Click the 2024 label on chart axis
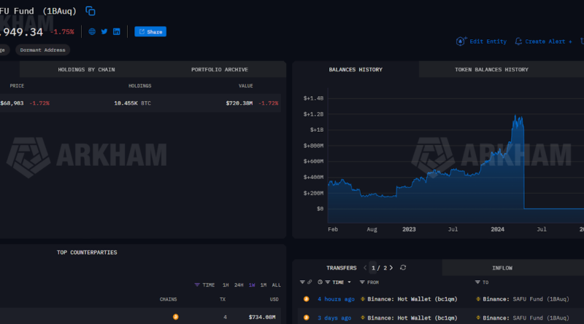The height and width of the screenshot is (324, 584). (x=498, y=229)
